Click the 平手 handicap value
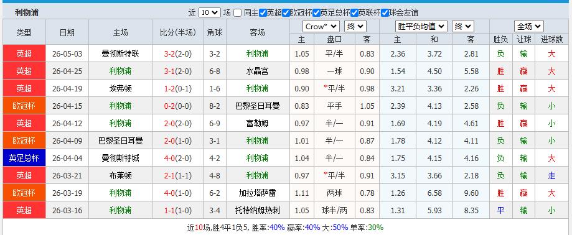This screenshot has height=235, width=572. (334, 106)
